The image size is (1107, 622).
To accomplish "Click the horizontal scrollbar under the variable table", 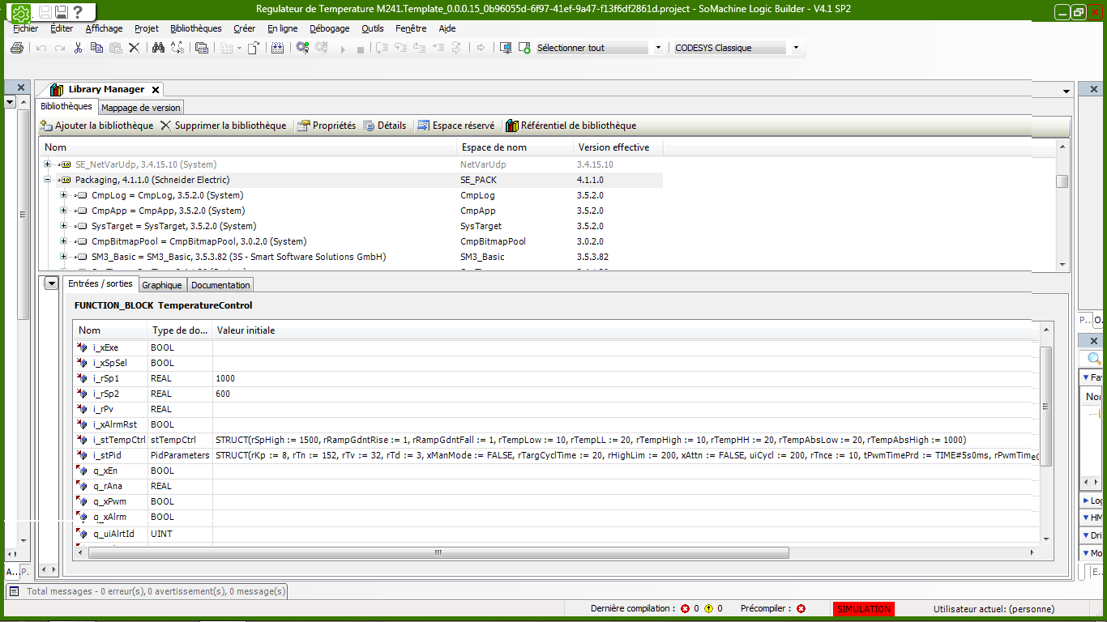I will (x=438, y=552).
